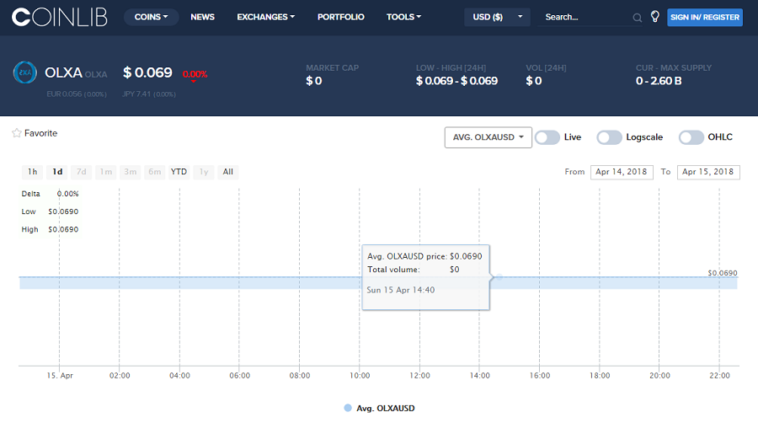Click the chart data point marker at 14:40

click(x=499, y=277)
